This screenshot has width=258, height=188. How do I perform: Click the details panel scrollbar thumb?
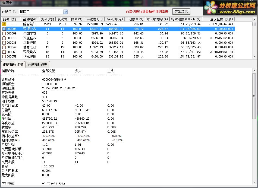[x=254, y=97]
